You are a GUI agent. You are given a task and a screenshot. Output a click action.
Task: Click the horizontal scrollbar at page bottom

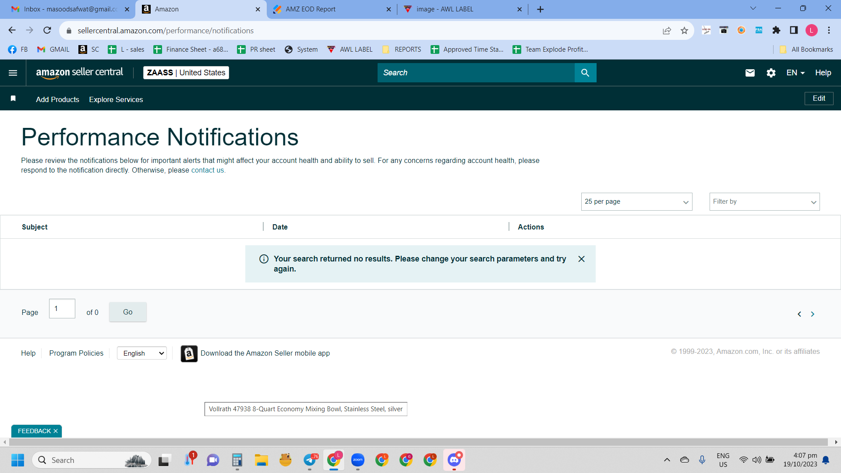(x=418, y=442)
